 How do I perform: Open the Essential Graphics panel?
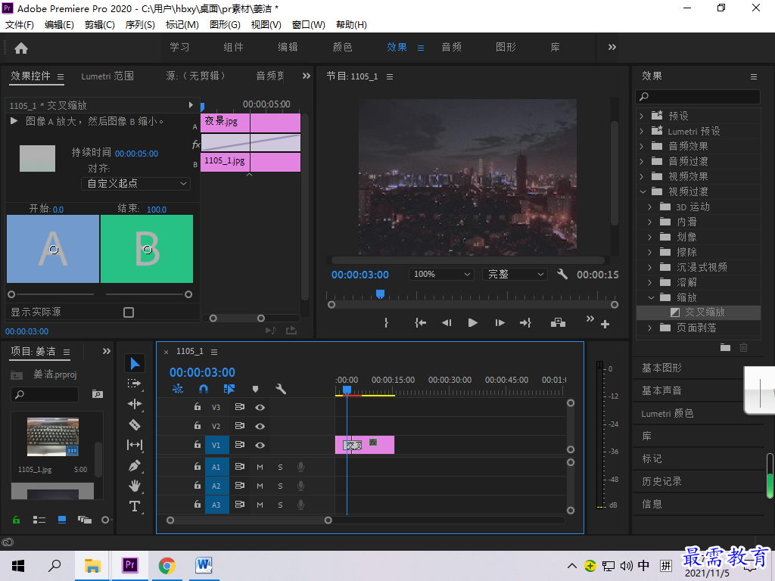pos(661,368)
